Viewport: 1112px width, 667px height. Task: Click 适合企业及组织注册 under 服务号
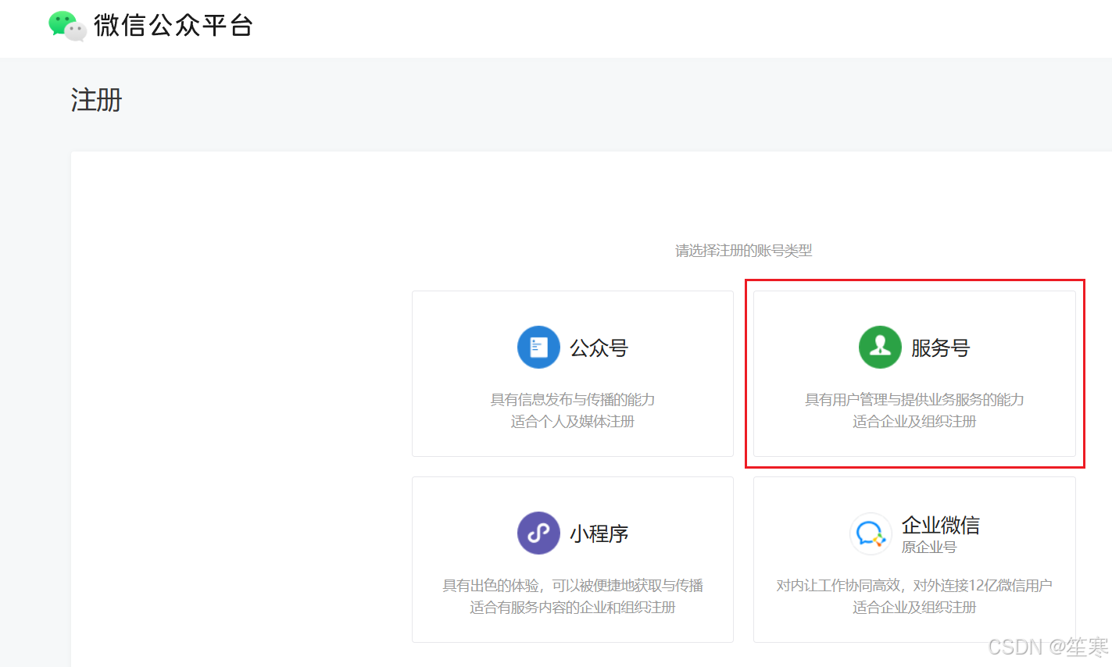click(x=914, y=422)
